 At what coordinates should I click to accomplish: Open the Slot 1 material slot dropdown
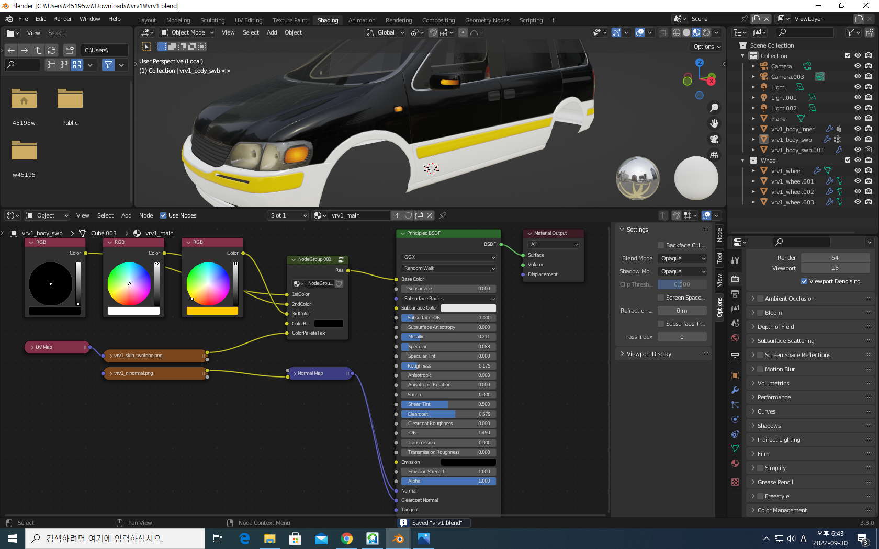coord(288,215)
